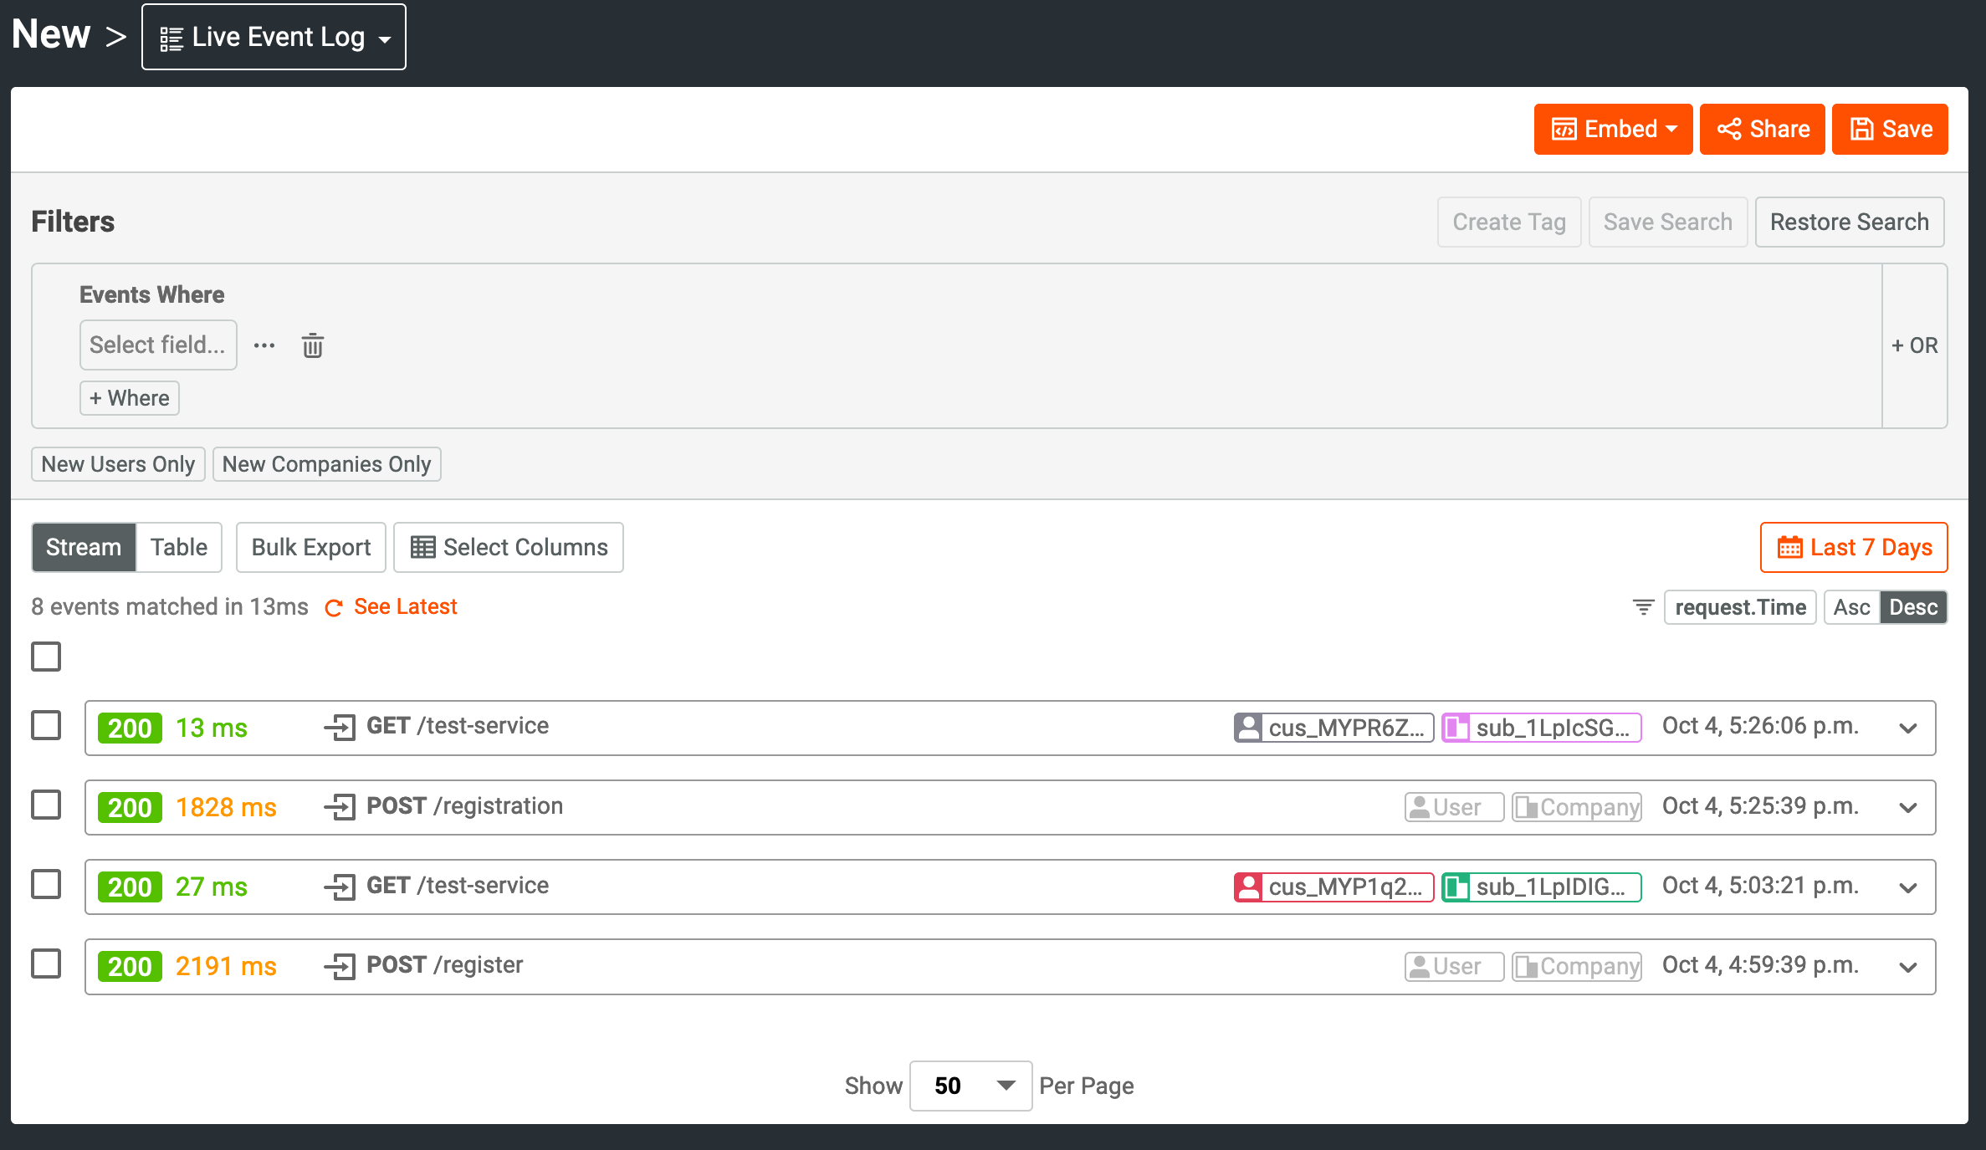Image resolution: width=1986 pixels, height=1150 pixels.
Task: Click the company icon on sub_1LpIDIG tag
Action: coord(1456,887)
